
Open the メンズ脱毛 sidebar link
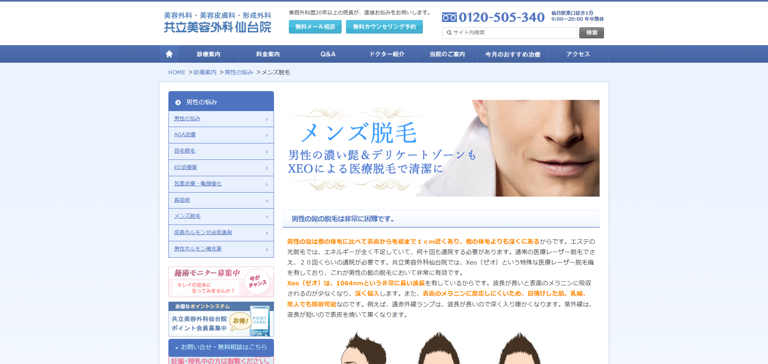pos(187,216)
